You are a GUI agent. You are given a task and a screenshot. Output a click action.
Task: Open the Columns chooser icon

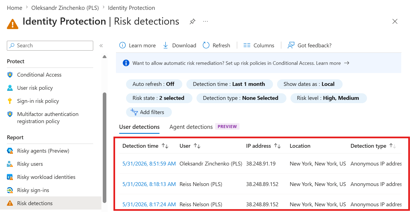pos(247,45)
